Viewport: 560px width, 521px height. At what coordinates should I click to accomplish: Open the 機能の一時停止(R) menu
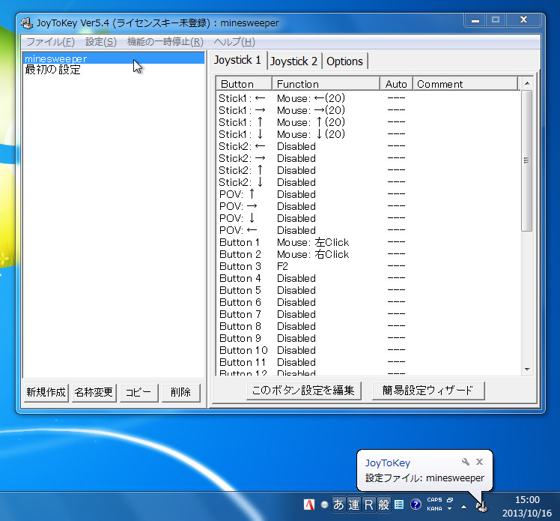click(165, 42)
